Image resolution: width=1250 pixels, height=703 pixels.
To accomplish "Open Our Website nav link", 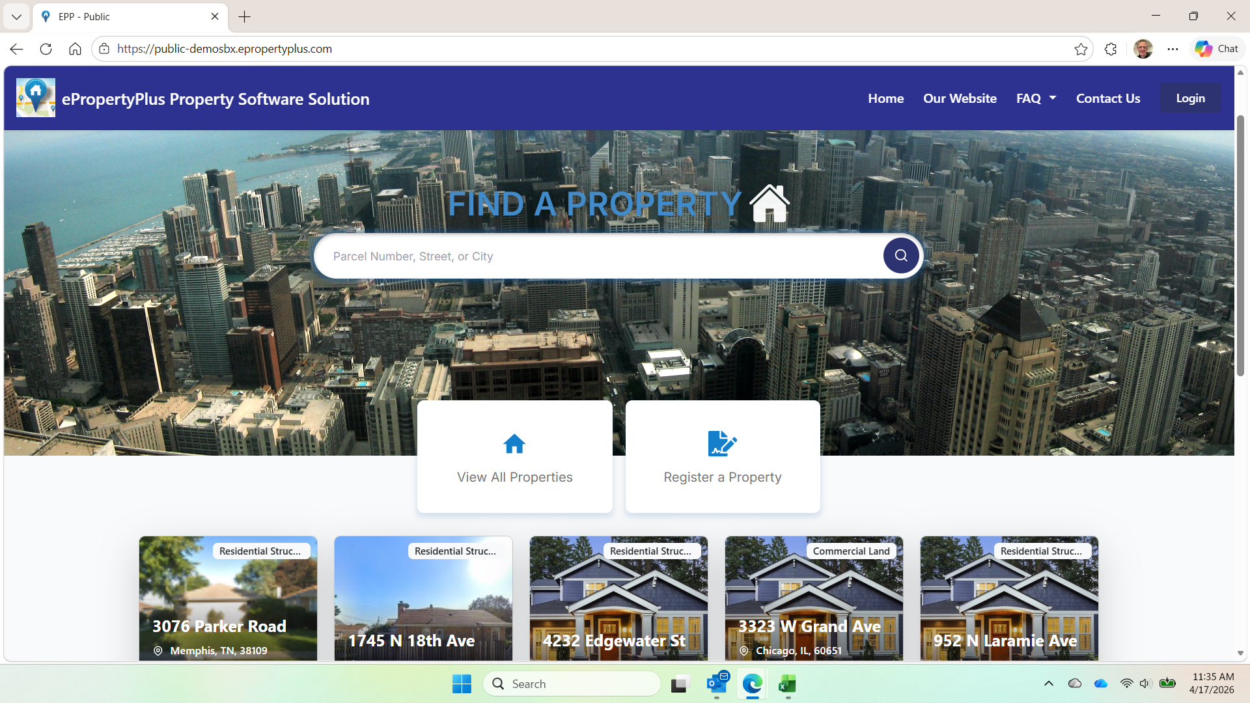I will tap(960, 98).
